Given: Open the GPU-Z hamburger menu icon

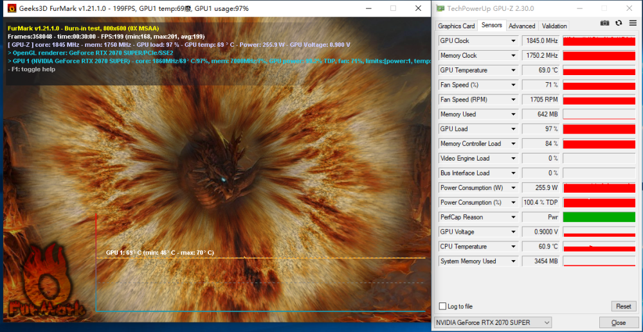Looking at the screenshot, I should [631, 23].
